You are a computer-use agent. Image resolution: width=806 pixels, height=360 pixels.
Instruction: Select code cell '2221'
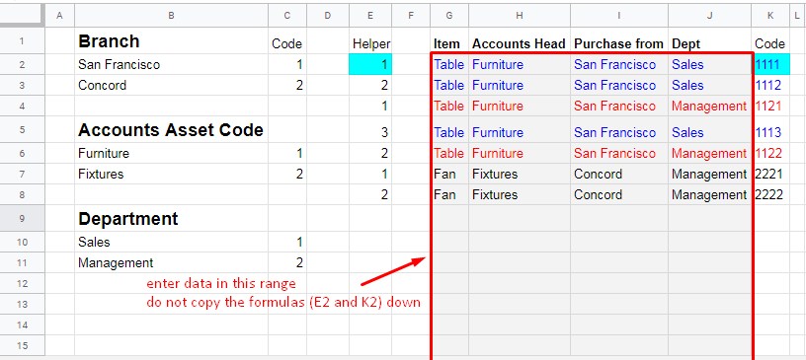click(x=770, y=174)
